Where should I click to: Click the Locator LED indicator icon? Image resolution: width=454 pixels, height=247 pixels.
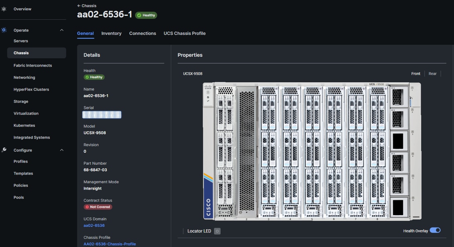point(217,231)
